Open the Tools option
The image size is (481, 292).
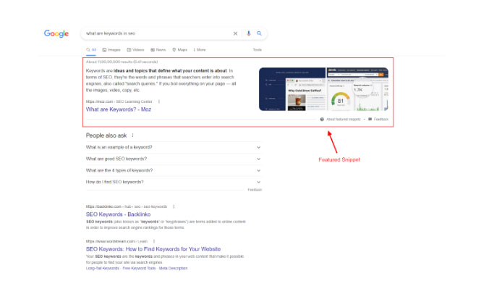point(257,49)
